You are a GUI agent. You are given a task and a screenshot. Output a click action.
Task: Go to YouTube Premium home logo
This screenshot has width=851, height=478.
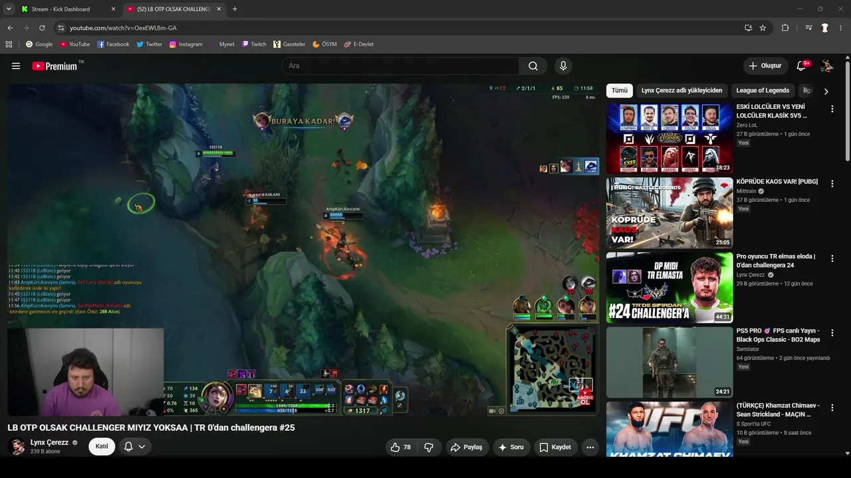55,66
